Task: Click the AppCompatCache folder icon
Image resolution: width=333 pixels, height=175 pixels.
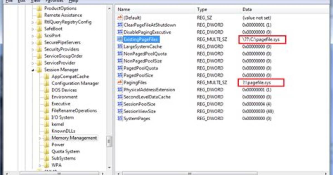Action: tap(46, 76)
